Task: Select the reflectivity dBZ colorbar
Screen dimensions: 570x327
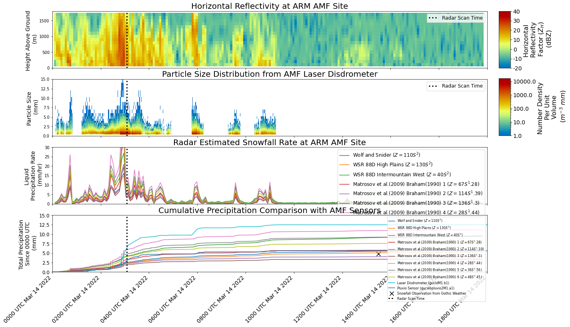Action: [504, 40]
